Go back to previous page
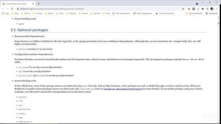This screenshot has width=221, height=124. click(x=3, y=9)
